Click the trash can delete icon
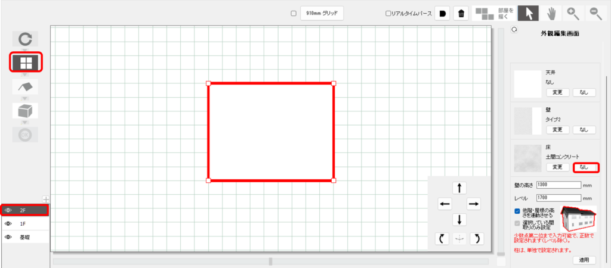This screenshot has width=611, height=268. (461, 14)
